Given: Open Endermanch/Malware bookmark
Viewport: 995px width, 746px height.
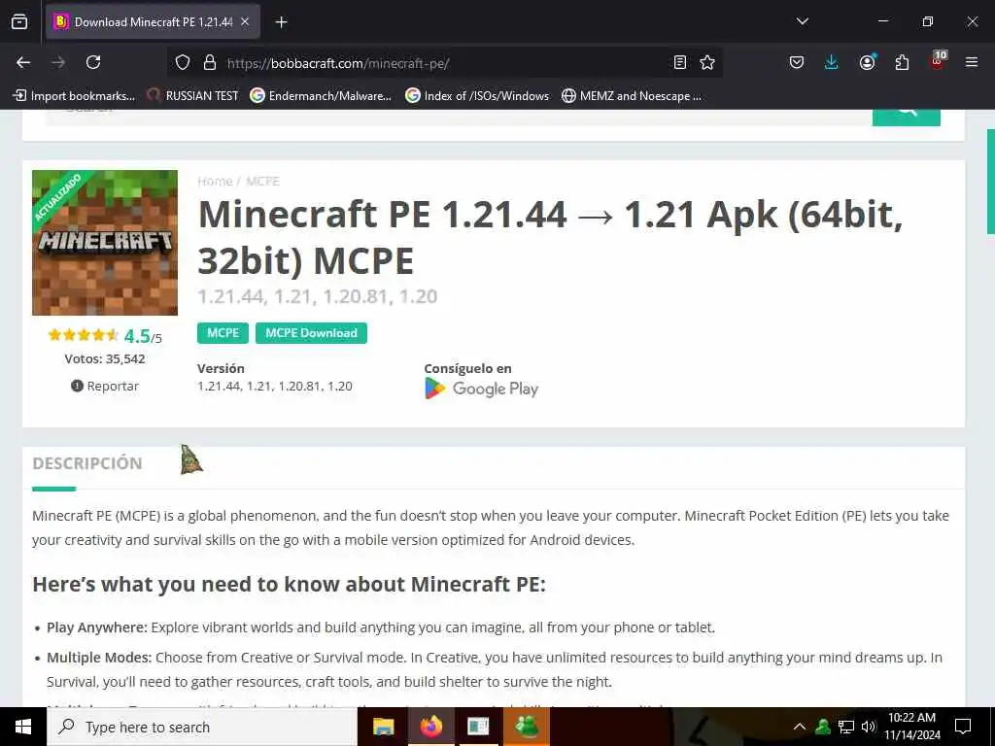Looking at the screenshot, I should tap(321, 96).
